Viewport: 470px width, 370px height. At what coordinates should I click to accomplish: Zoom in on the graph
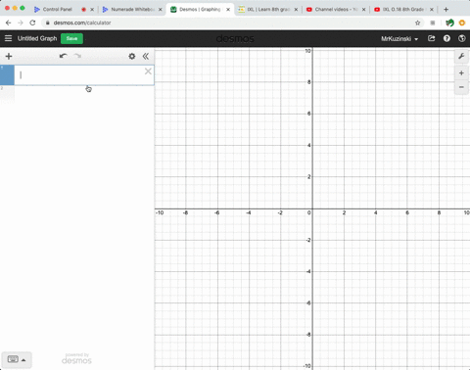[x=461, y=73]
